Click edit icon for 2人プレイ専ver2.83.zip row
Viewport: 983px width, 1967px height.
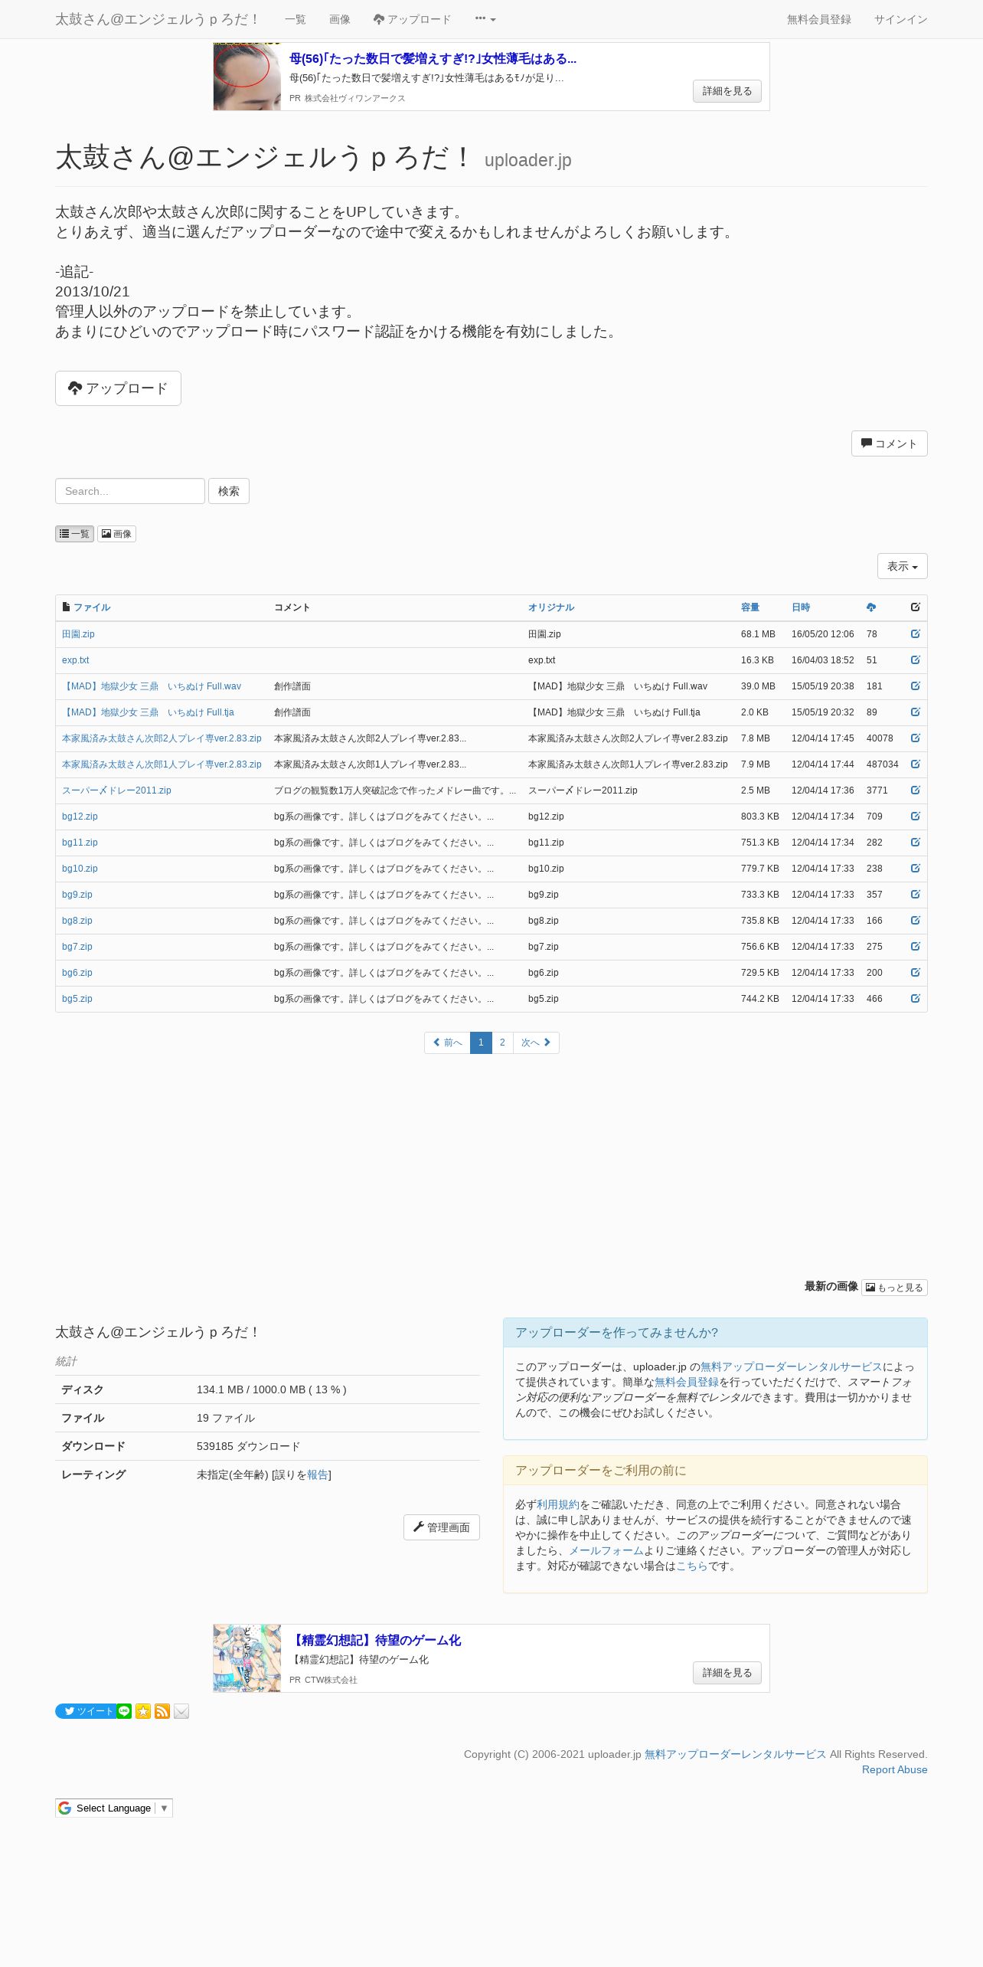[915, 738]
